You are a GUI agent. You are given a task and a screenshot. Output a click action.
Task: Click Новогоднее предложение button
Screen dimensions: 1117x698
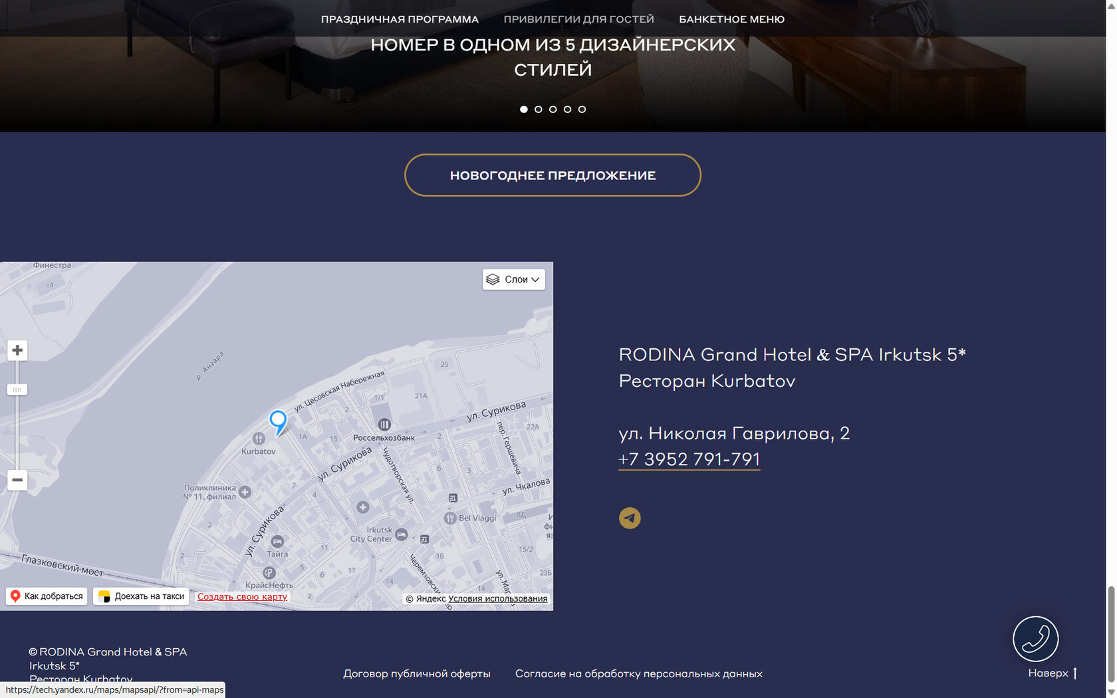click(553, 175)
